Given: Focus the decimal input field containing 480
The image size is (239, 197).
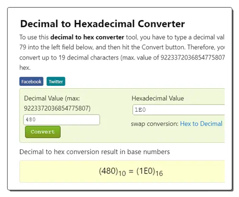Looking at the screenshot, I should click(62, 120).
